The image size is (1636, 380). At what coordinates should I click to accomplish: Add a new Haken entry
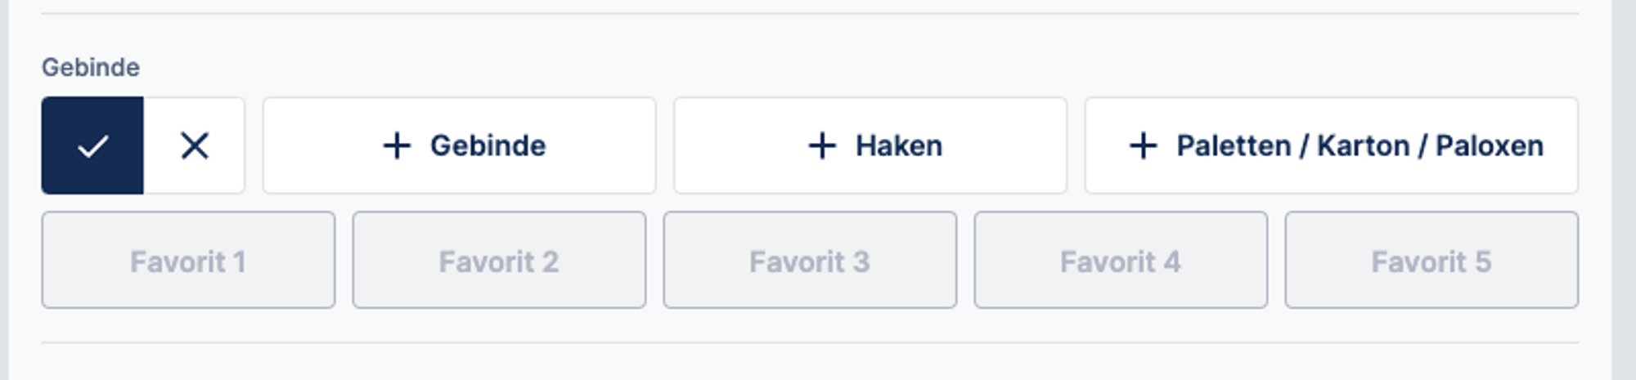pos(870,146)
